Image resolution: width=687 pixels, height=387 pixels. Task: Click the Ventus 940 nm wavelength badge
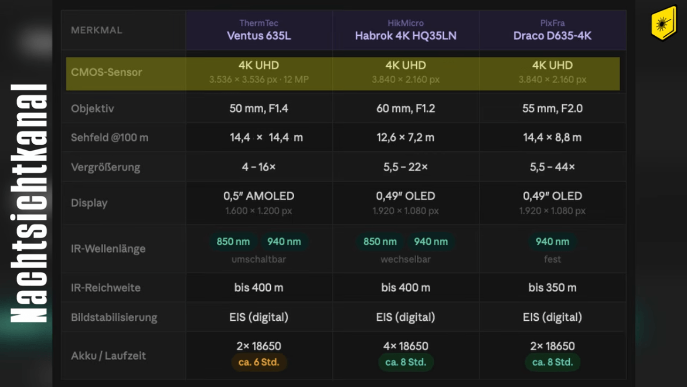tap(284, 242)
